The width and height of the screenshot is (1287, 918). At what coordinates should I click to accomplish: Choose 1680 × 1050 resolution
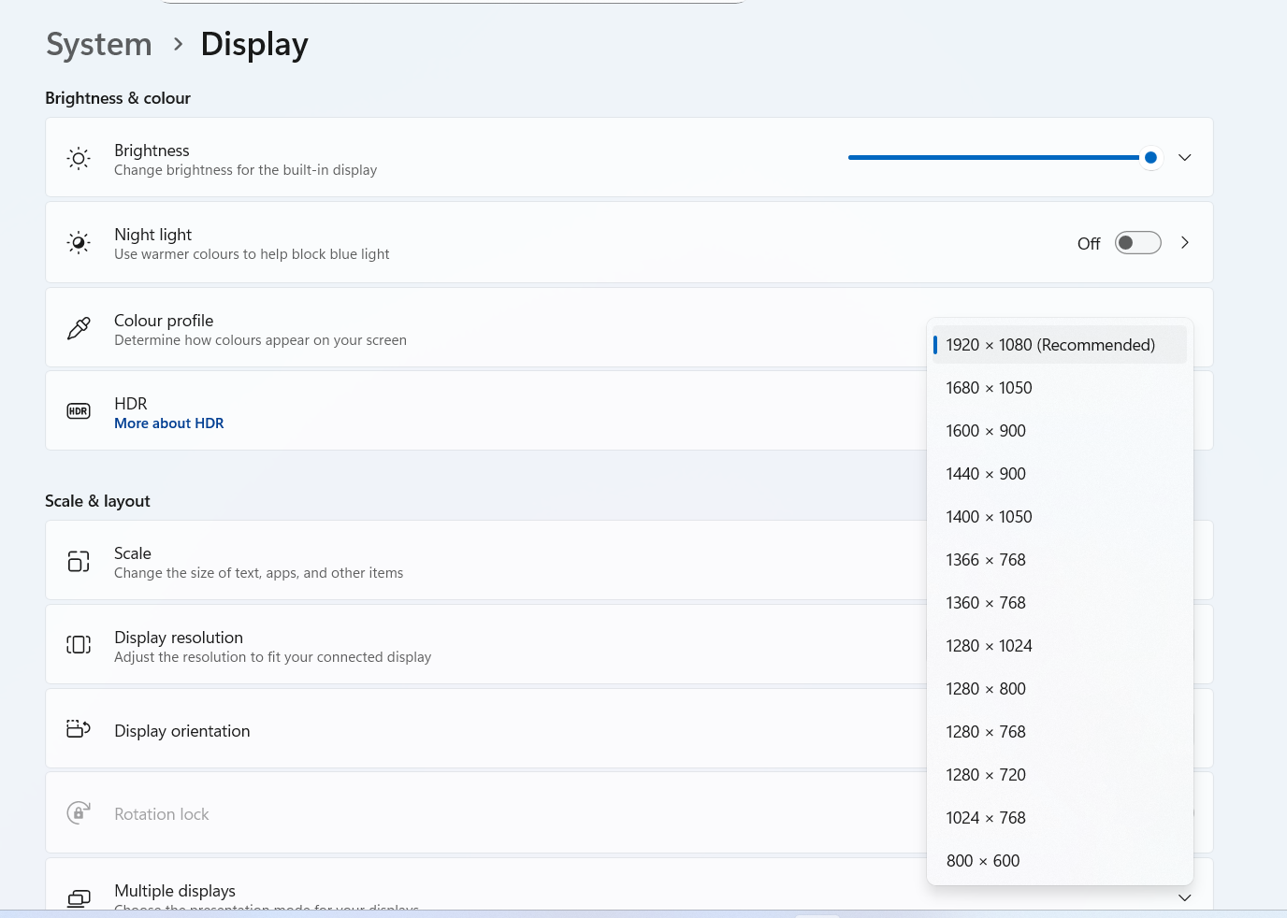coord(989,388)
